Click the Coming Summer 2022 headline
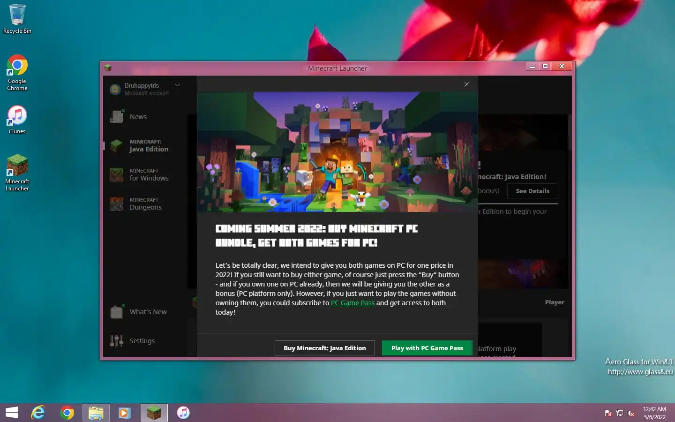The width and height of the screenshot is (675, 422). tap(317, 235)
